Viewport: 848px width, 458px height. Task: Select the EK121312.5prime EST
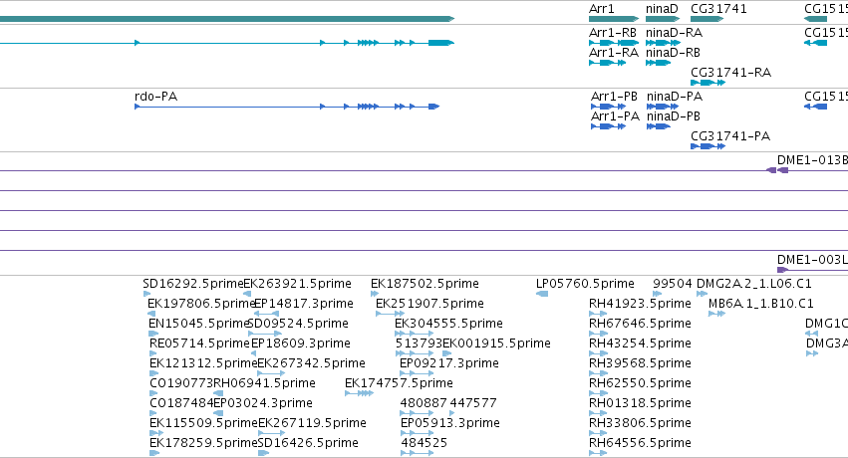click(x=203, y=363)
